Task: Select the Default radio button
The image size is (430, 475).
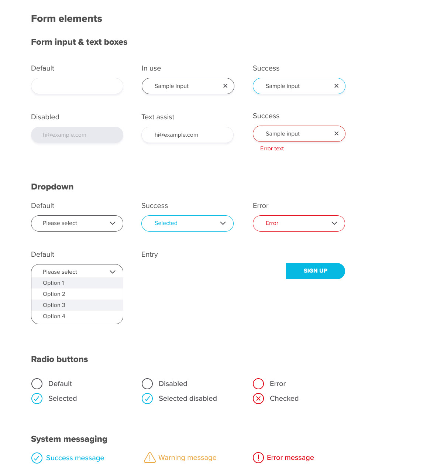Action: [37, 384]
